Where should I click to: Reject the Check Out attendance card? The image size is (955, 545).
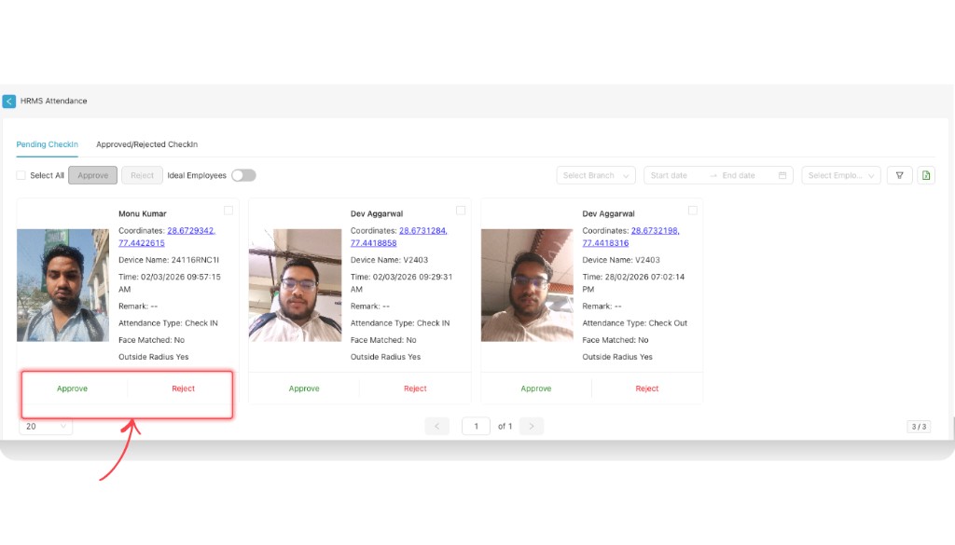[x=647, y=388]
